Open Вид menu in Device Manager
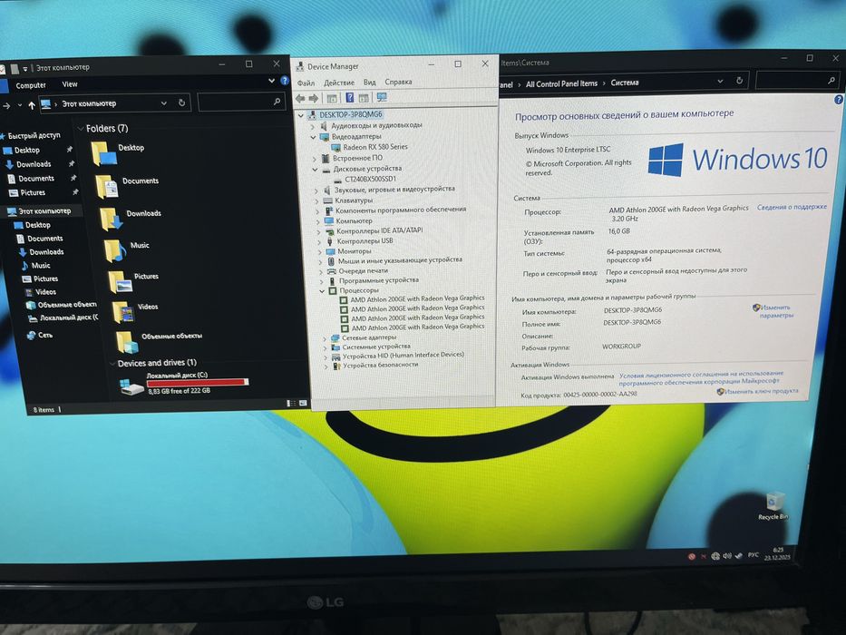The width and height of the screenshot is (846, 635). 370,82
